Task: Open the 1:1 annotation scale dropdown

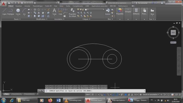Action: [136, 95]
